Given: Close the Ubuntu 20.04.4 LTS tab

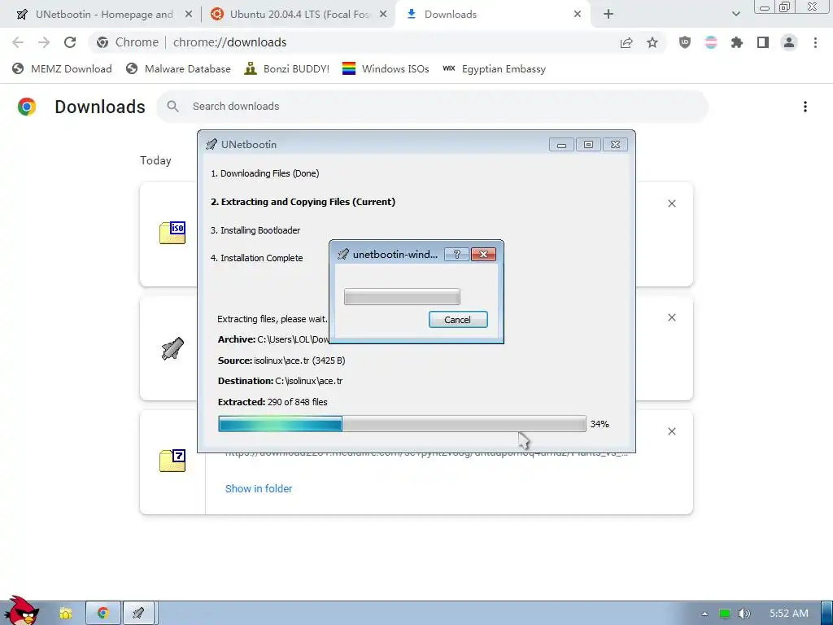Looking at the screenshot, I should pos(383,15).
